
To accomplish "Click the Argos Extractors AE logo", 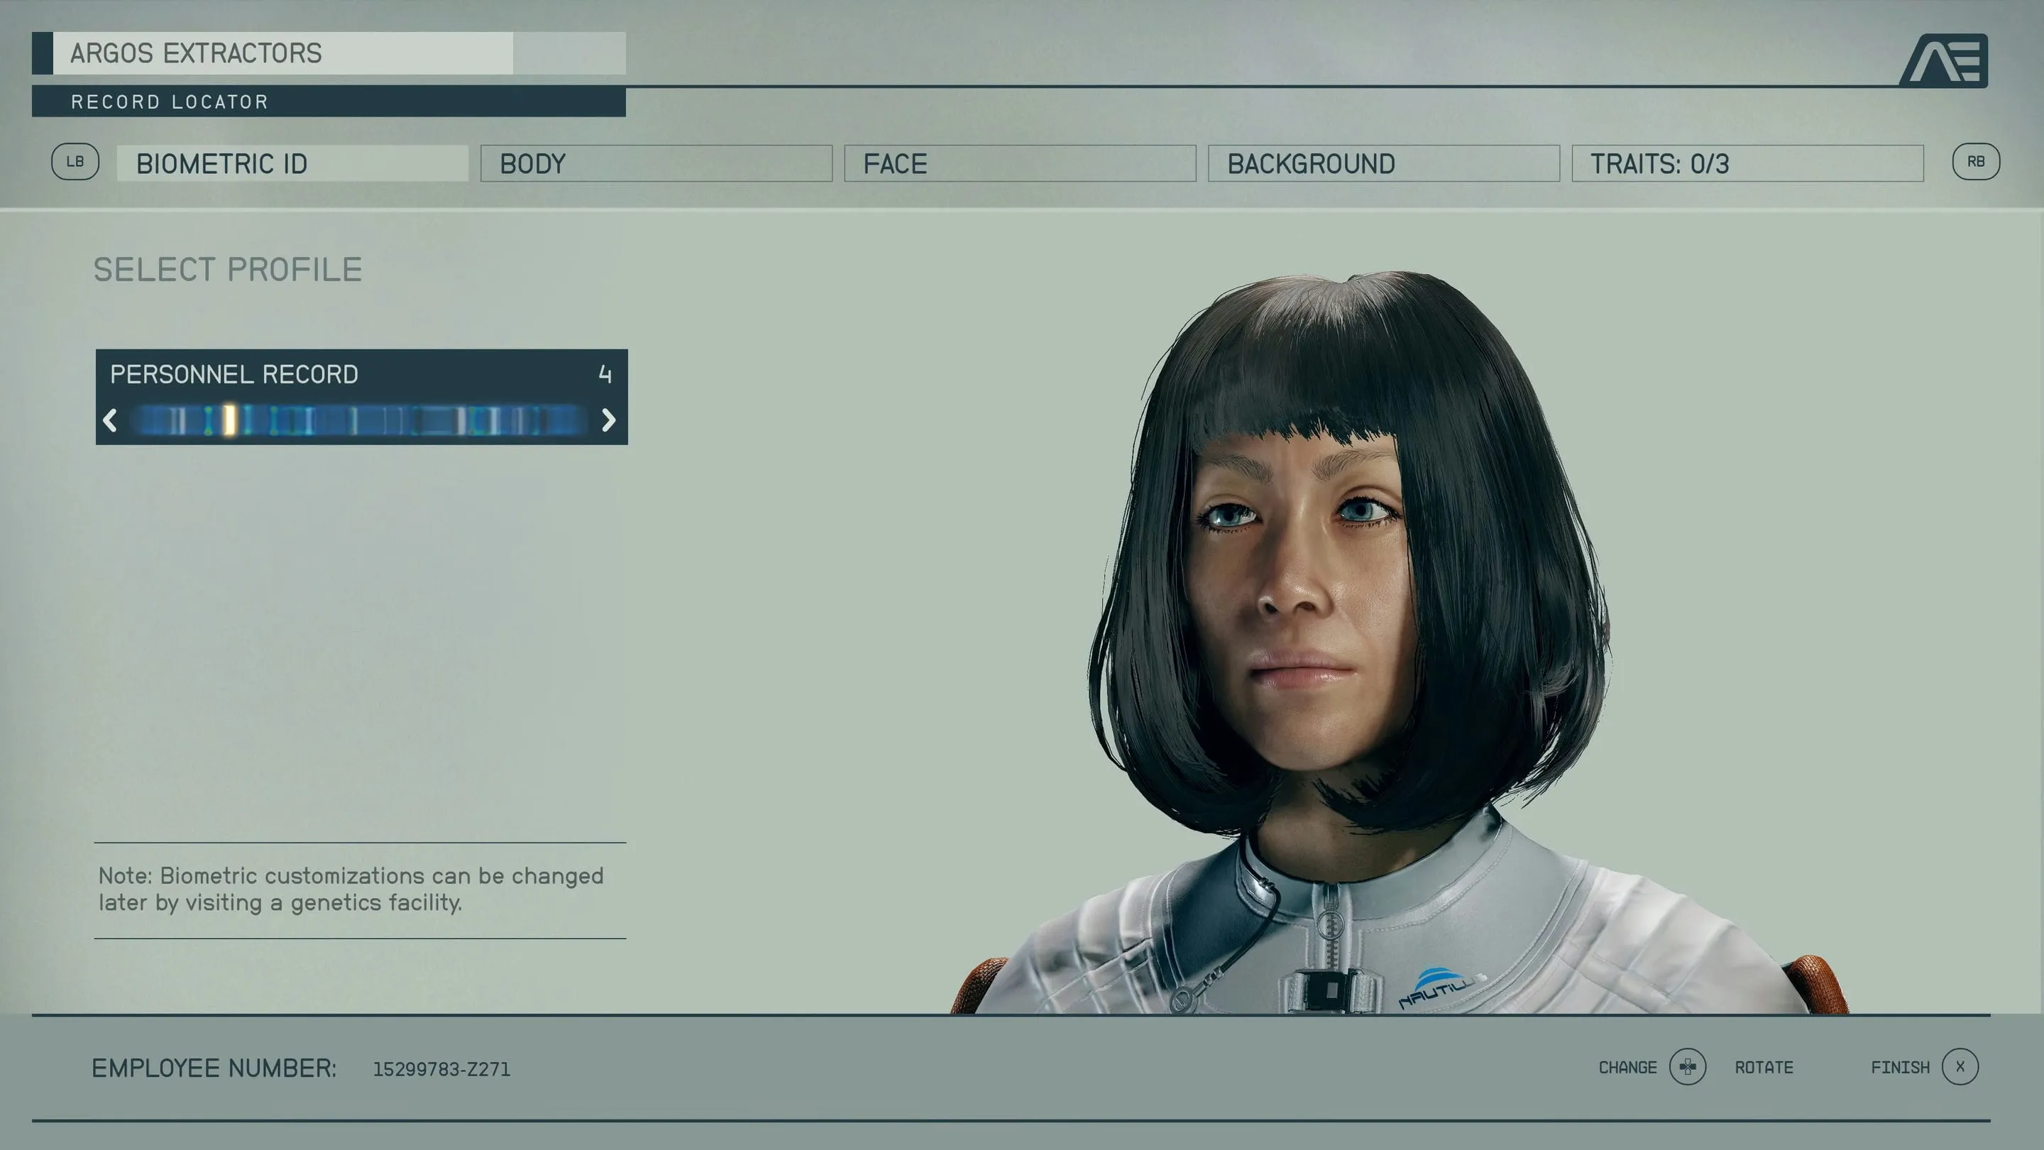I will pos(1944,60).
